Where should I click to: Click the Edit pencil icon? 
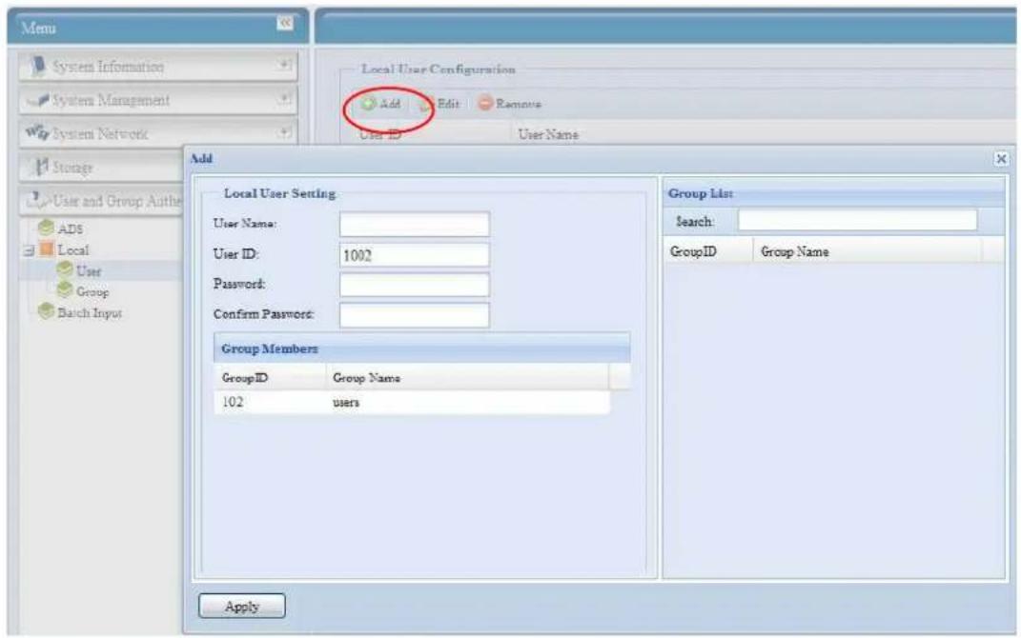coord(426,104)
